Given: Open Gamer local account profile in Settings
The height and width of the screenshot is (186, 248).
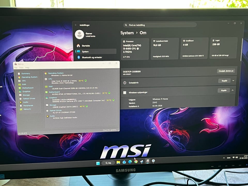Looking at the screenshot, I should tap(86, 34).
